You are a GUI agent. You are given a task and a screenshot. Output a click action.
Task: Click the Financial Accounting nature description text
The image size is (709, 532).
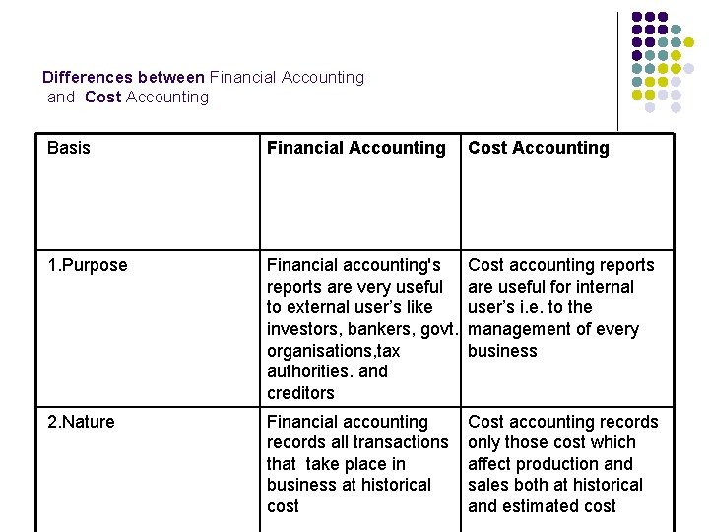(357, 464)
